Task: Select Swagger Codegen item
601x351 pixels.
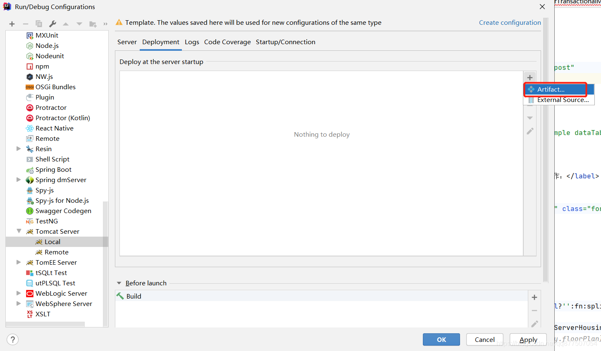Action: pos(63,211)
